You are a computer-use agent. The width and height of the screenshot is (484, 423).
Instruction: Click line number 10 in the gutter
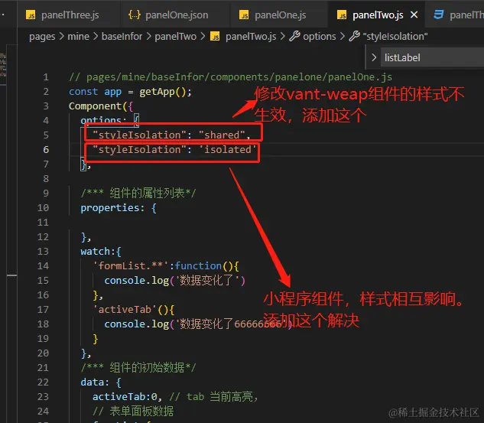click(x=43, y=208)
